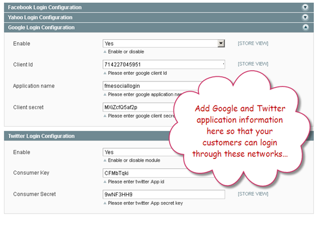The image size is (319, 226).
Task: Click 'Please enter twitter App id' hint
Action: (136, 182)
